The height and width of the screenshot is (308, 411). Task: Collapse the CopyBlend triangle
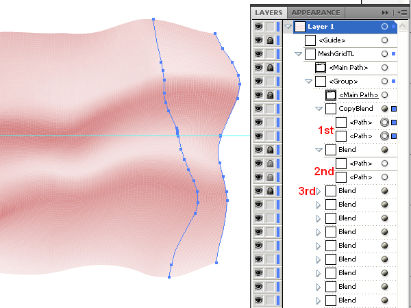(x=319, y=109)
